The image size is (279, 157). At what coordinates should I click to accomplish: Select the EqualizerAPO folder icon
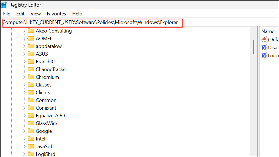point(31,115)
